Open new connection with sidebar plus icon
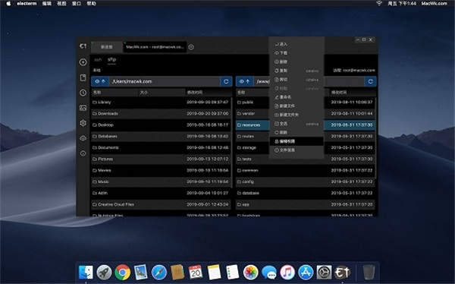455x284 pixels. (83, 62)
